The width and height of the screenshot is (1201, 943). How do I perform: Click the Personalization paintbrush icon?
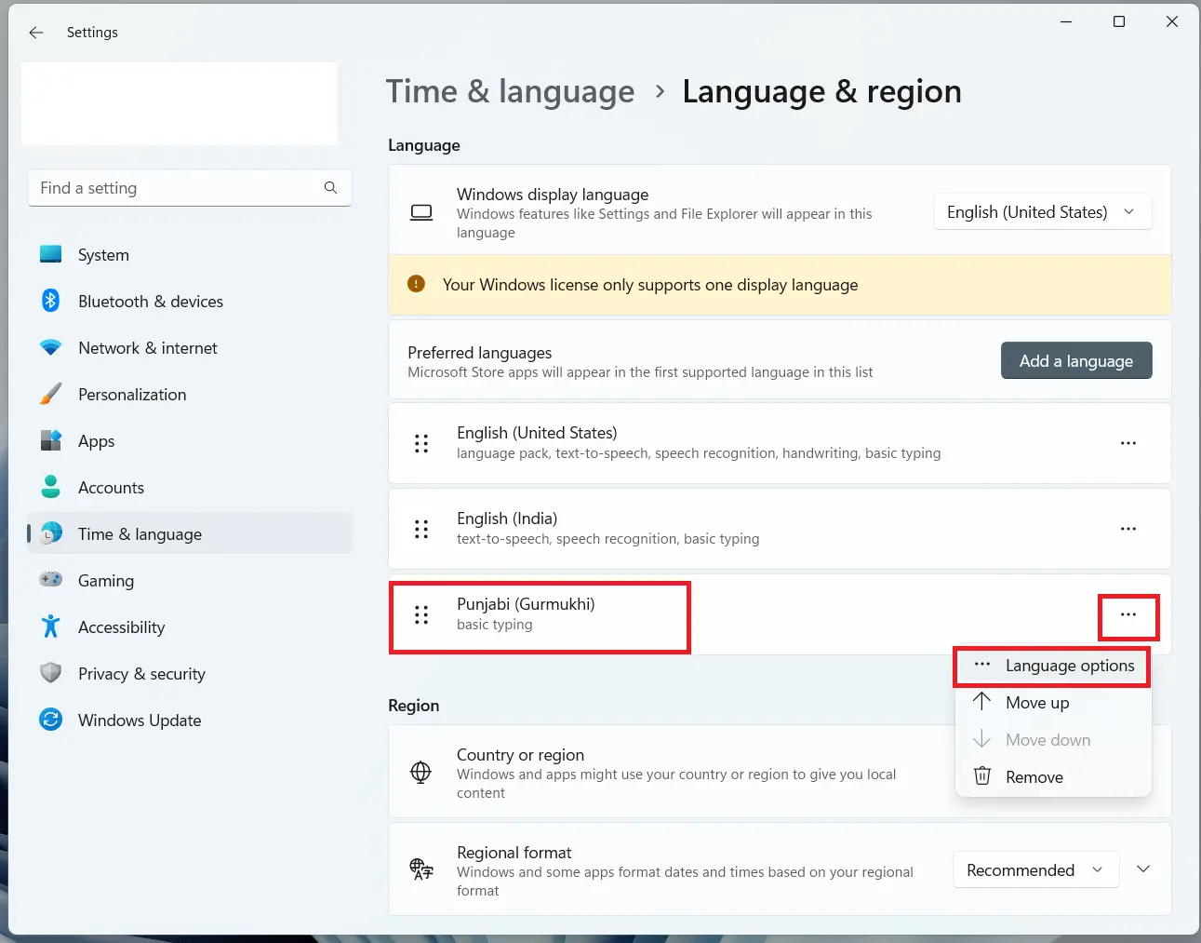(51, 394)
